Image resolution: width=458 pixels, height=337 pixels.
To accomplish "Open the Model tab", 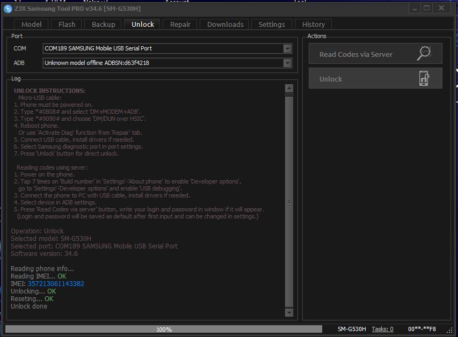I will click(x=32, y=25).
